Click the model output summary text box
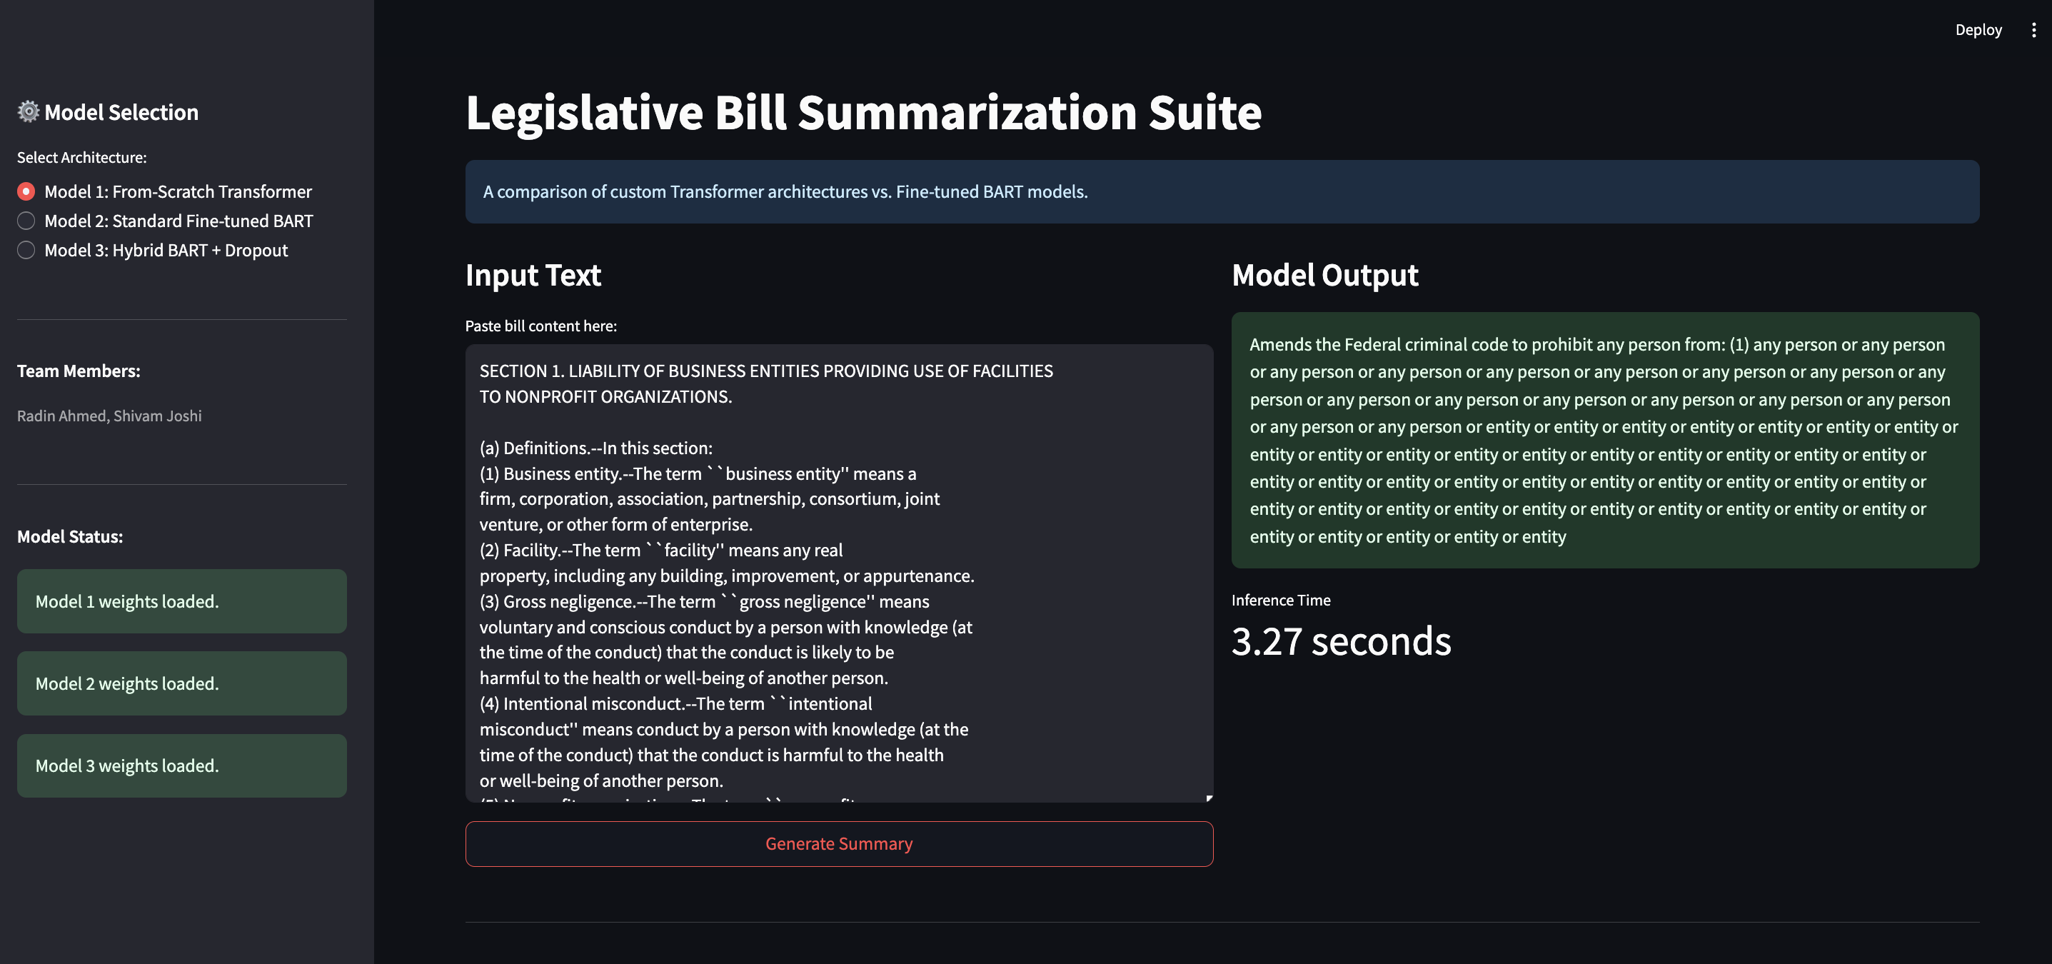 click(1605, 440)
